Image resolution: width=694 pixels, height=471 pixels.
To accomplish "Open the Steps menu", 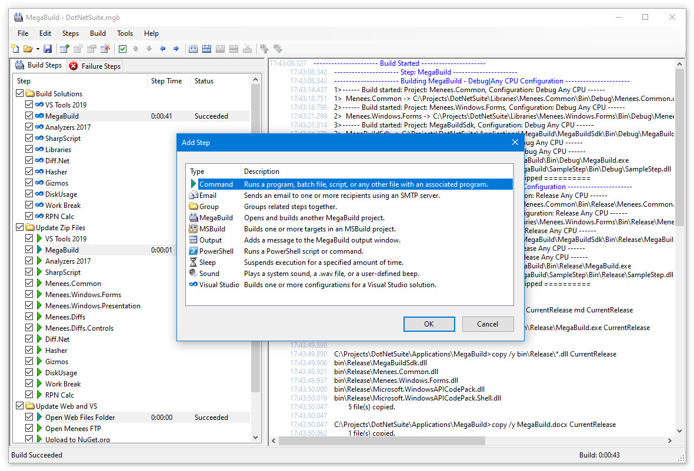I will (x=70, y=33).
